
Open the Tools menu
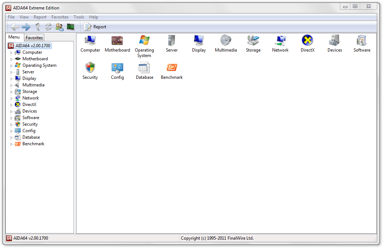tap(79, 17)
